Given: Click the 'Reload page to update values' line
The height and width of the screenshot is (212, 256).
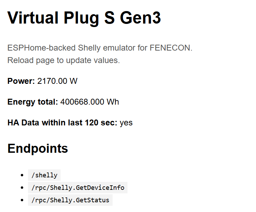Looking at the screenshot, I should click(x=63, y=60).
